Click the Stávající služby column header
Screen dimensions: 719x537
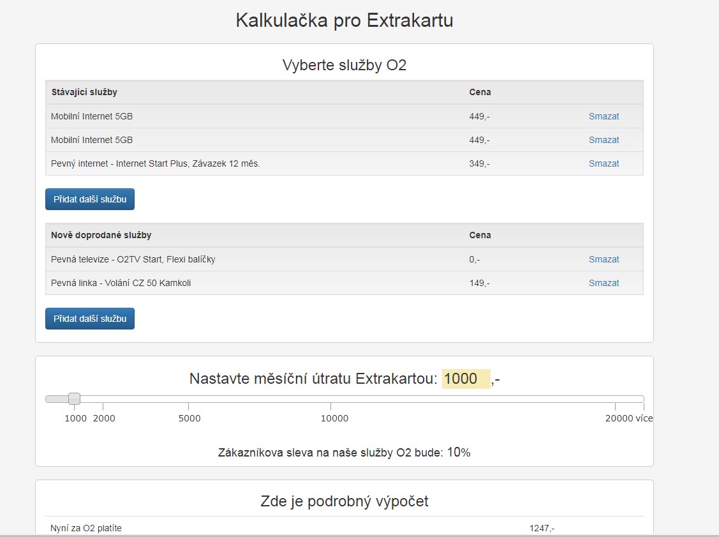click(x=84, y=92)
